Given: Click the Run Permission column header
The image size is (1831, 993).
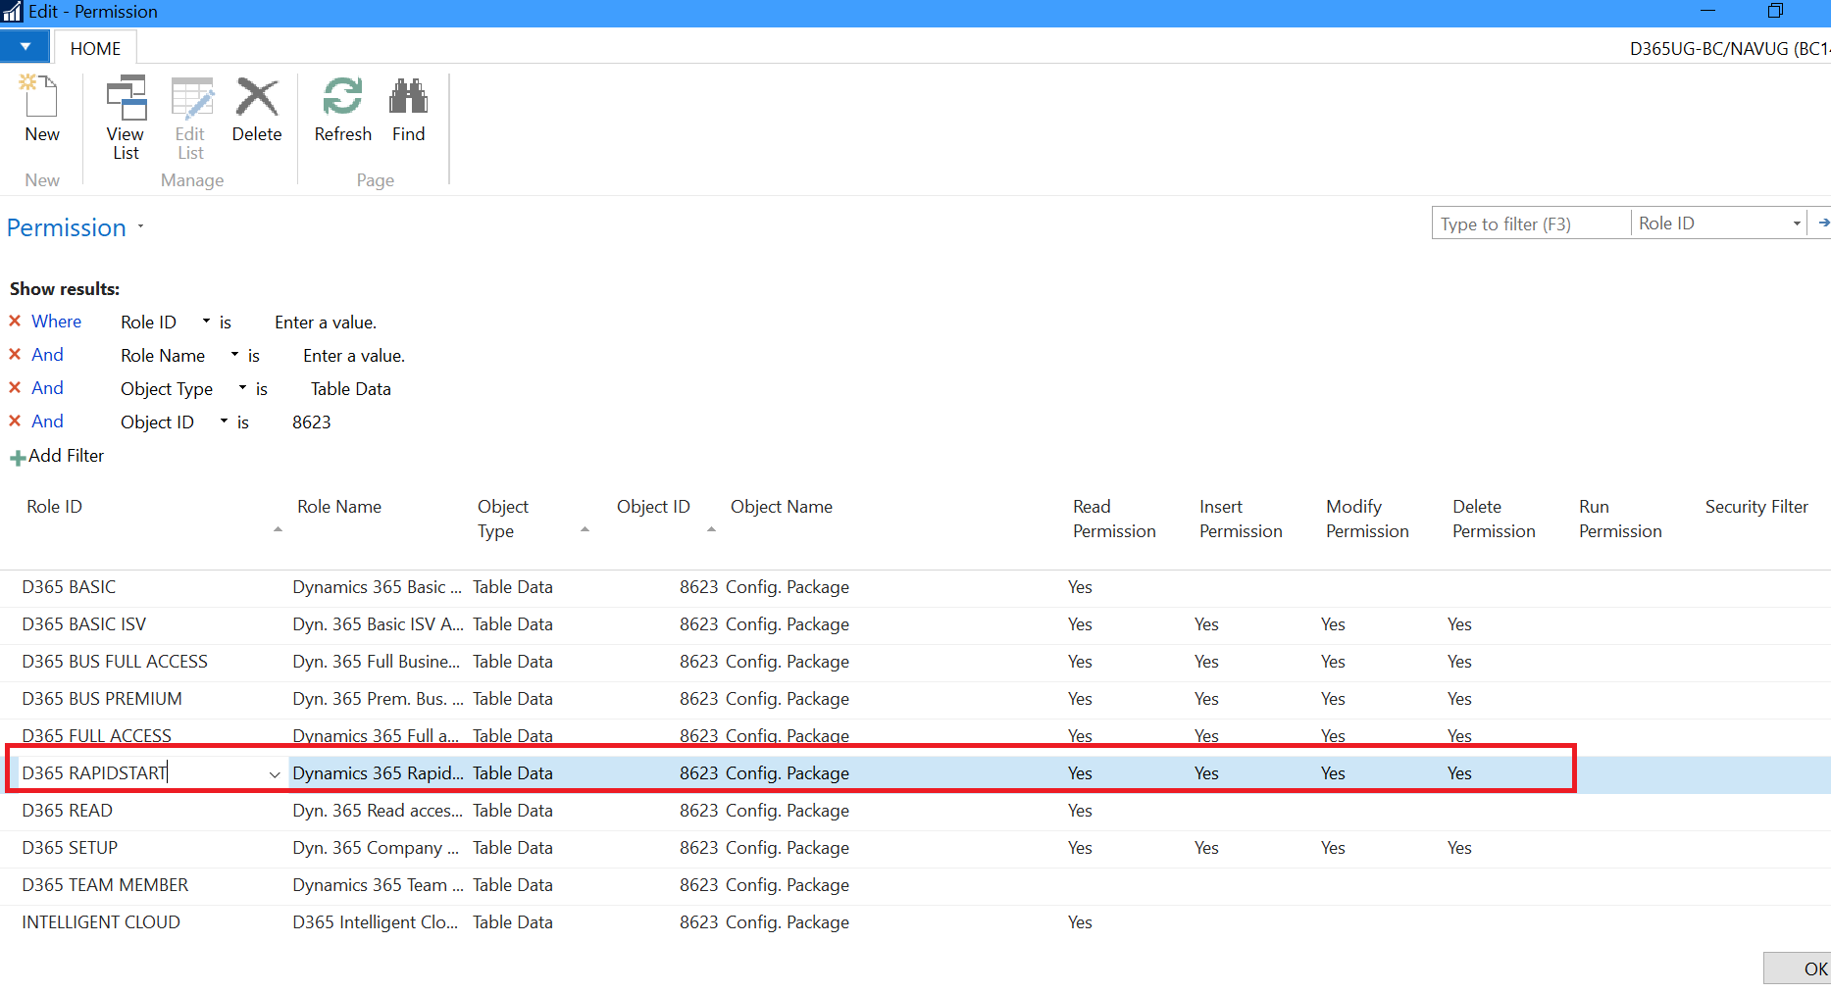Looking at the screenshot, I should pos(1620,519).
